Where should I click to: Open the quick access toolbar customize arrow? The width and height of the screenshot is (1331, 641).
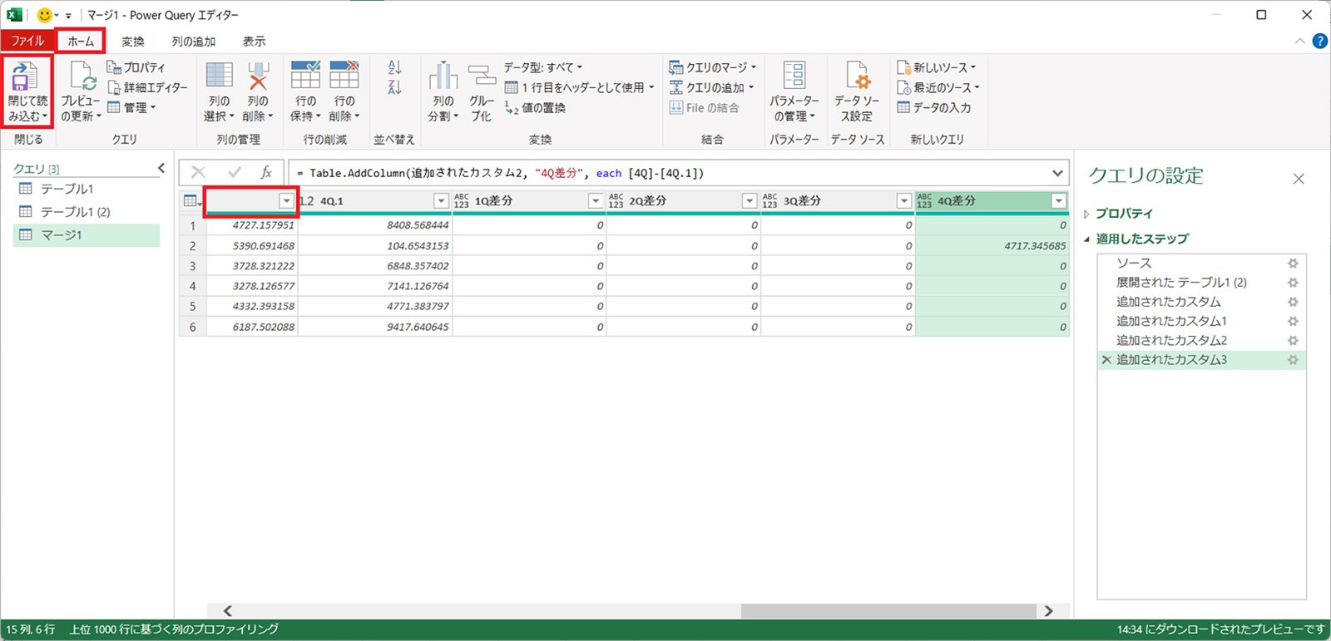tap(68, 15)
